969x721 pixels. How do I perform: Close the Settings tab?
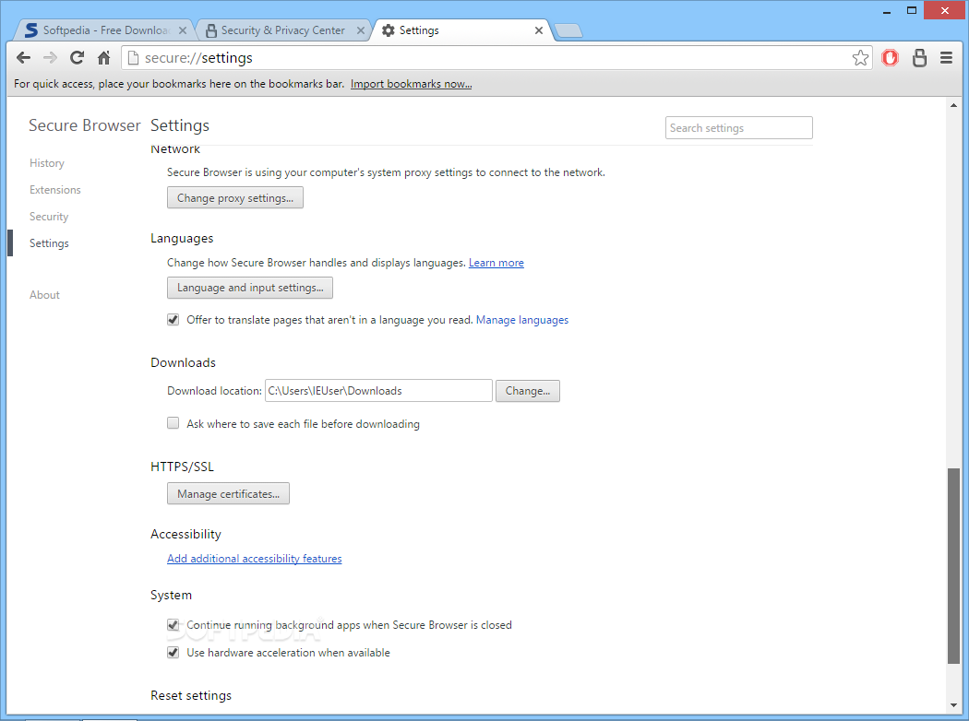(x=539, y=30)
